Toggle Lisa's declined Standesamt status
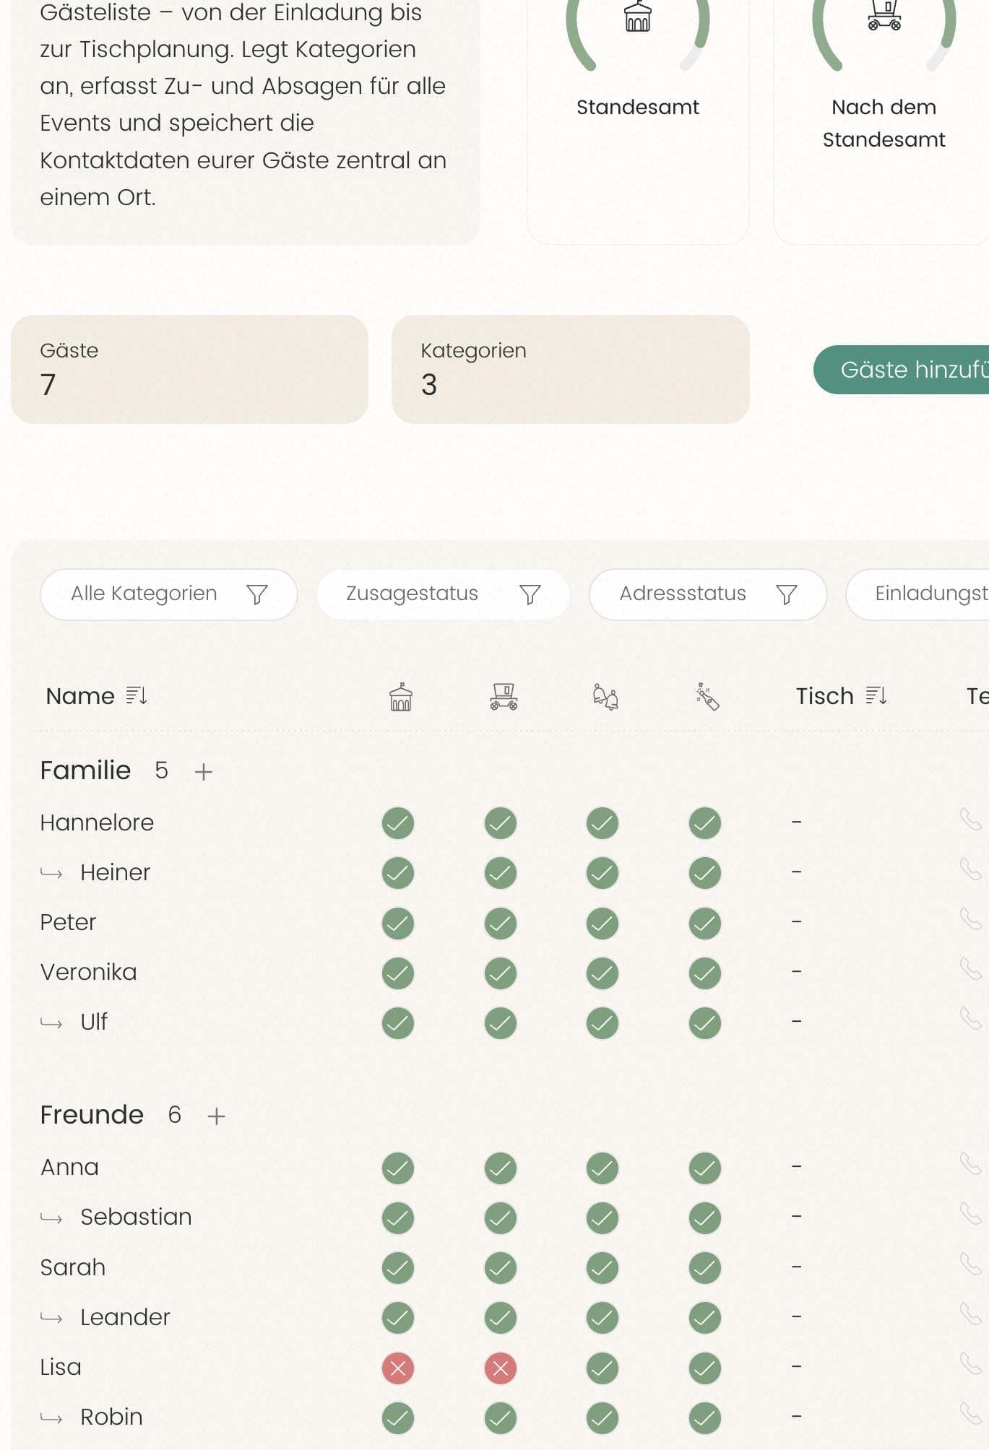Screen dimensions: 989x1450 coord(398,1368)
